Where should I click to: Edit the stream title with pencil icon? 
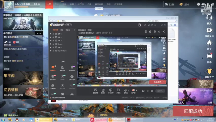(93, 33)
